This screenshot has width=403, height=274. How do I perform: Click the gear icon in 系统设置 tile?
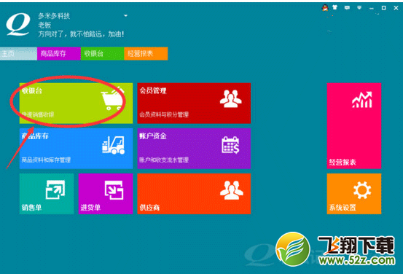(362, 190)
